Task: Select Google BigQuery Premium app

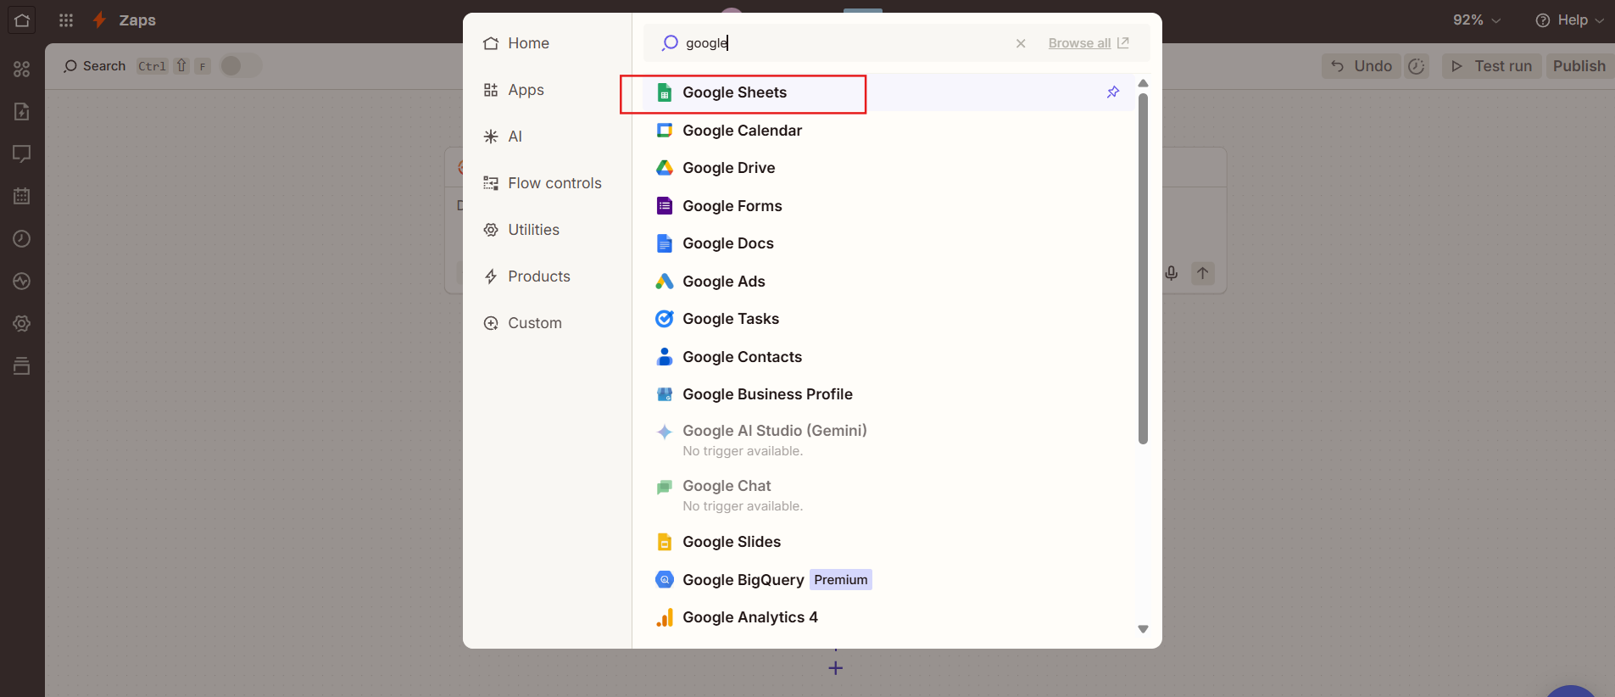Action: (888, 580)
